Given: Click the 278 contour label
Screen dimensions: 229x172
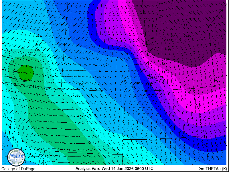Looking at the screenshot, I should click(x=147, y=84).
